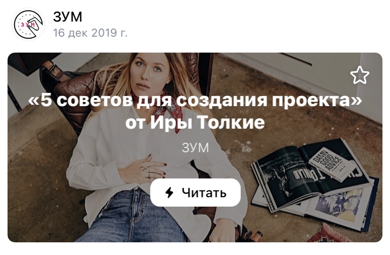Add article to favorites via star outline

[360, 75]
